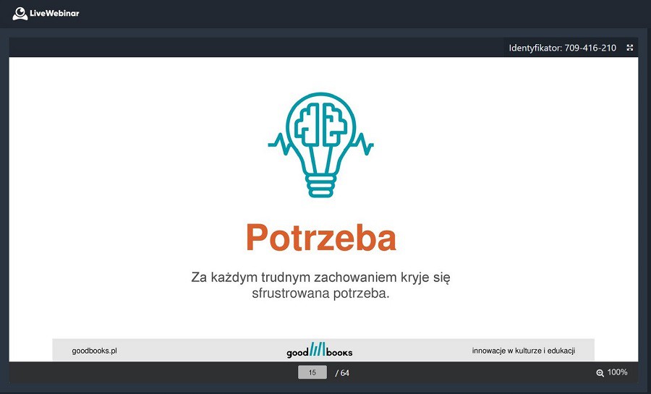The width and height of the screenshot is (651, 394).
Task: Click the Potrzeba slide heading
Action: coord(321,238)
